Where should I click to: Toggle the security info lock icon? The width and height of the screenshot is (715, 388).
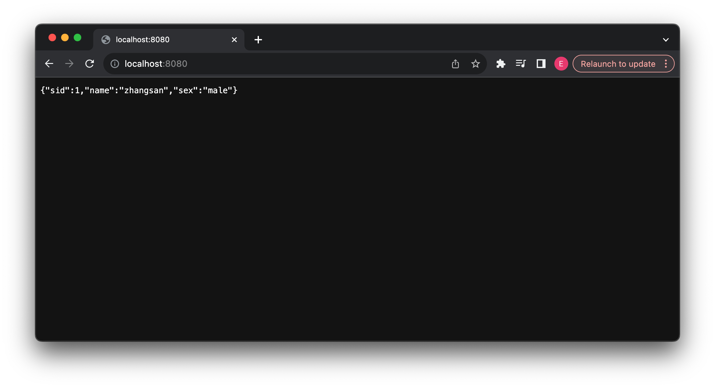(x=114, y=64)
